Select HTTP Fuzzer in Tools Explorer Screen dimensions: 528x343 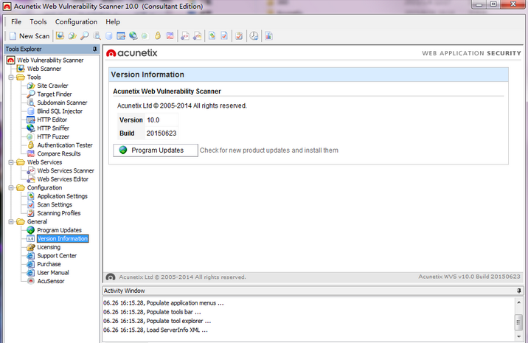53,136
